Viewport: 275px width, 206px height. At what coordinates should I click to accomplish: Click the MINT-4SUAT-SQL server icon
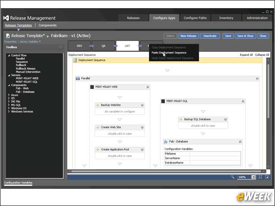point(163,101)
